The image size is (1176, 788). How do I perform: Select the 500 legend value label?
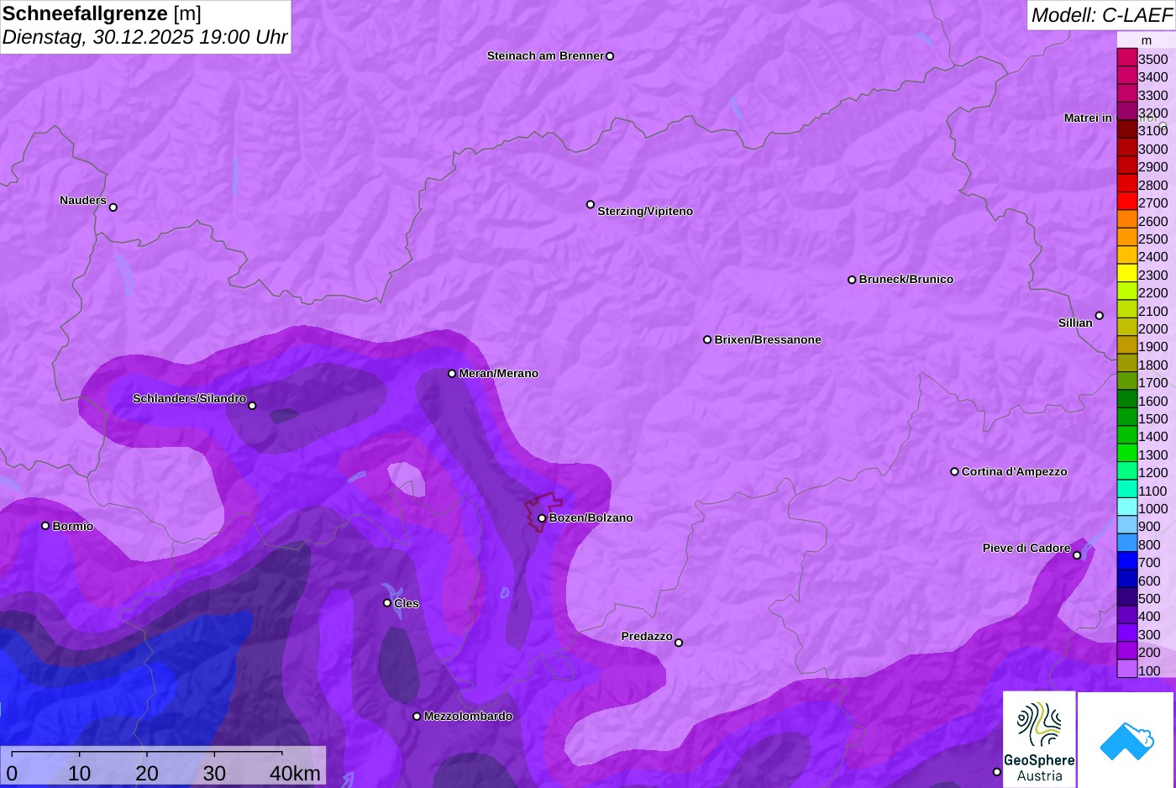(1150, 599)
